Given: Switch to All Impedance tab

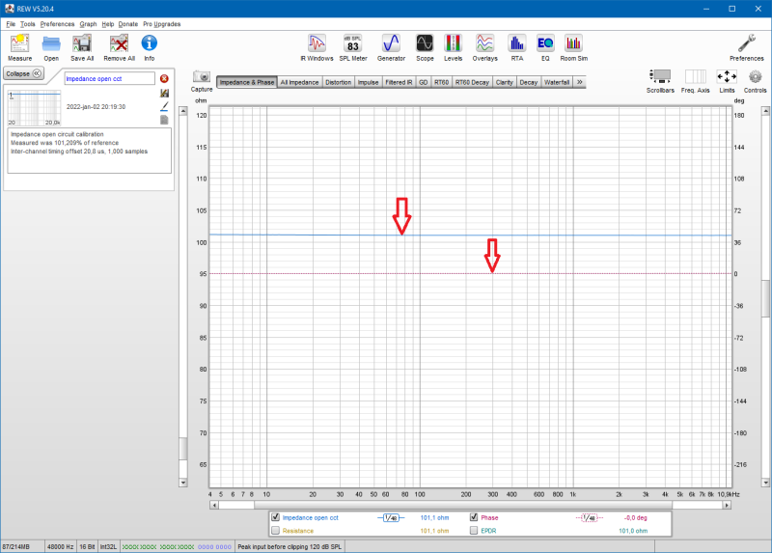Looking at the screenshot, I should (x=299, y=82).
